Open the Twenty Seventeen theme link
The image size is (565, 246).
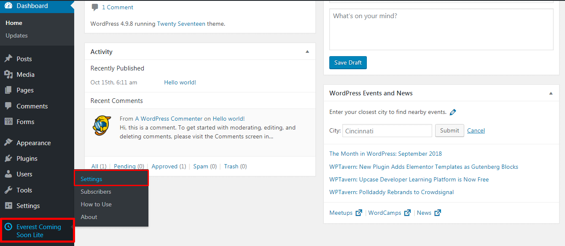[x=181, y=24]
